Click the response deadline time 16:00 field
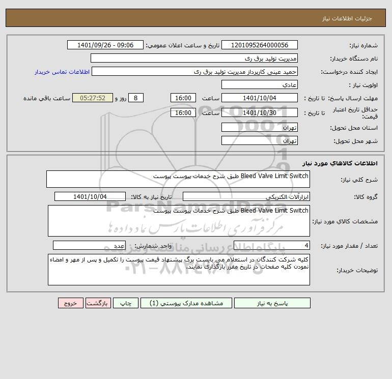The image size is (392, 379). tap(183, 98)
